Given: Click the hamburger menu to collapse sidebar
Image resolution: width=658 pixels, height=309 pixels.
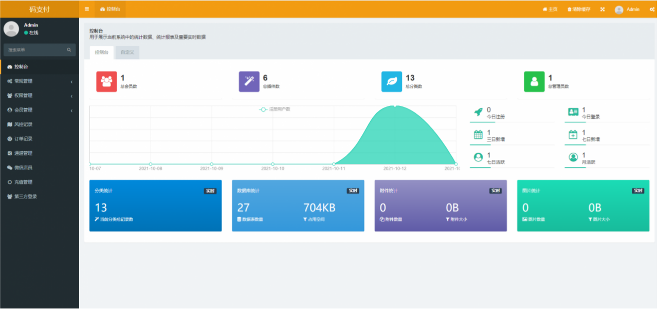Looking at the screenshot, I should pyautogui.click(x=87, y=9).
